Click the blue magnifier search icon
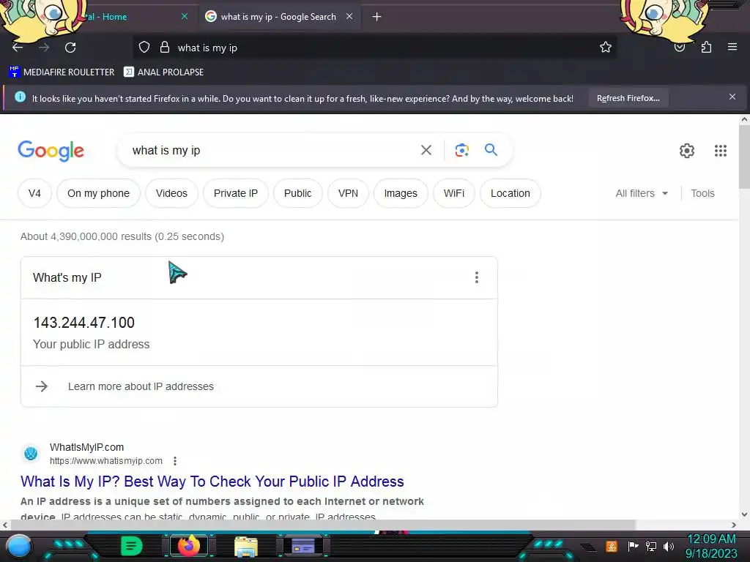 [491, 149]
